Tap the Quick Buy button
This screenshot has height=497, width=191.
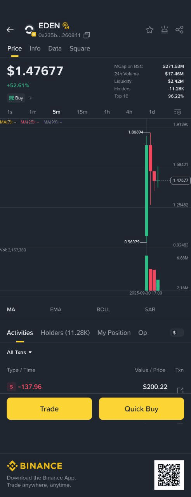[141, 408]
